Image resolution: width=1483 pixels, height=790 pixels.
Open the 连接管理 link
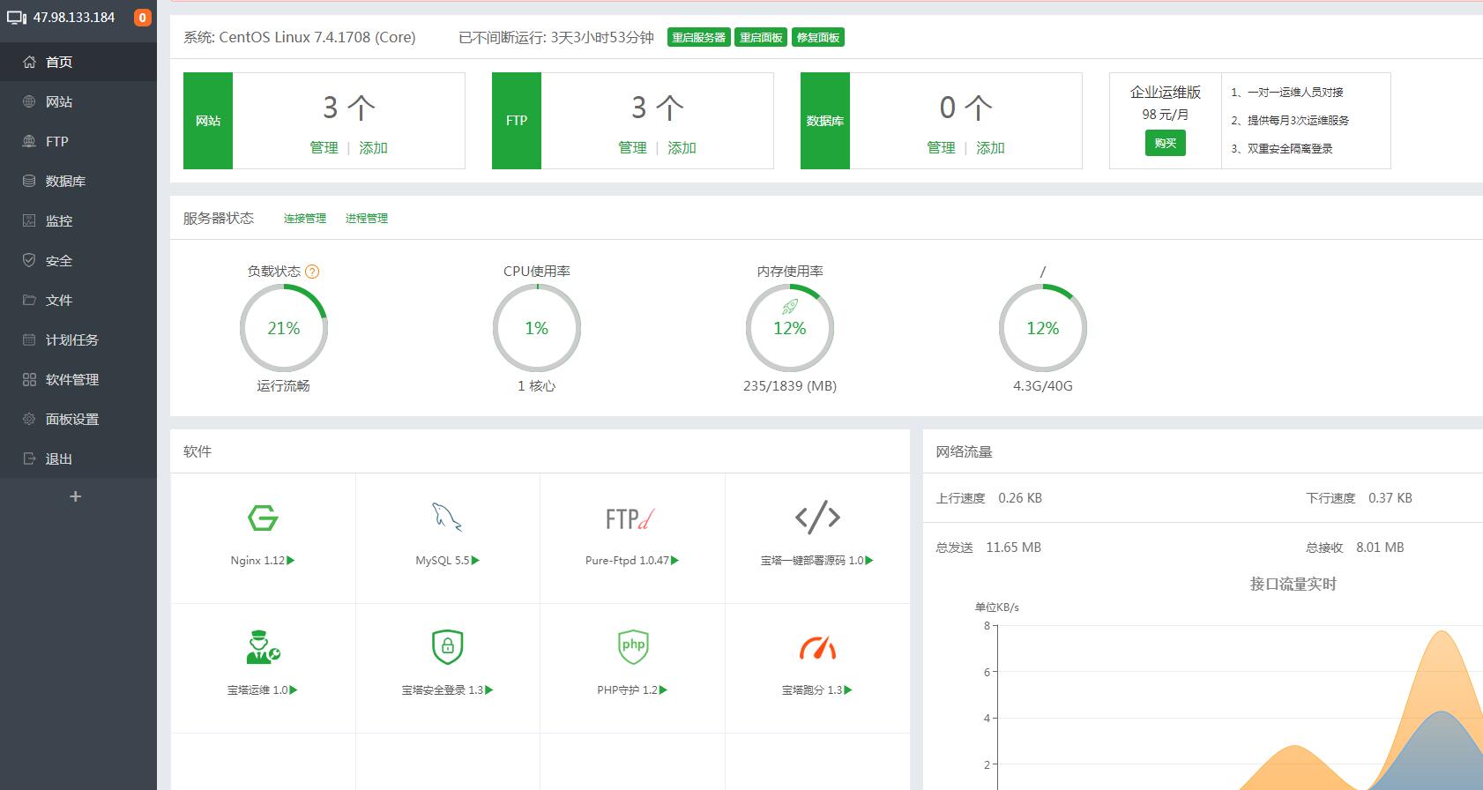[305, 219]
